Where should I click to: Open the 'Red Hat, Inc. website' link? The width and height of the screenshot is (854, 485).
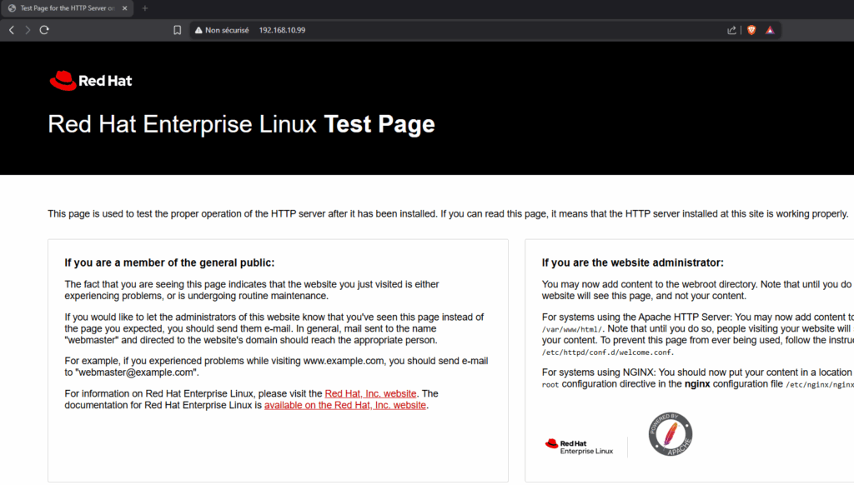(x=370, y=393)
